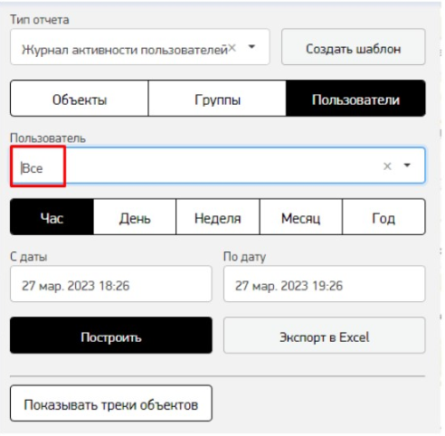Select the Пользователи tab
Image resolution: width=445 pixels, height=436 pixels.
click(x=355, y=99)
